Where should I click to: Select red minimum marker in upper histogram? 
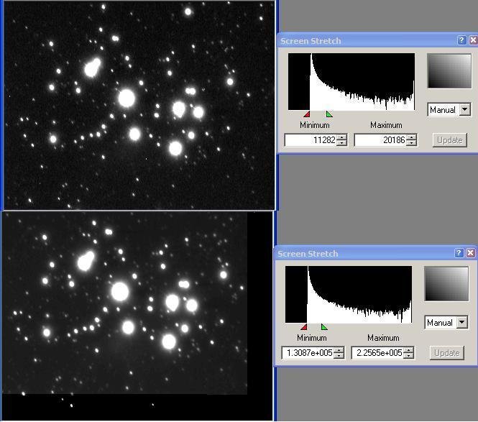tap(307, 114)
